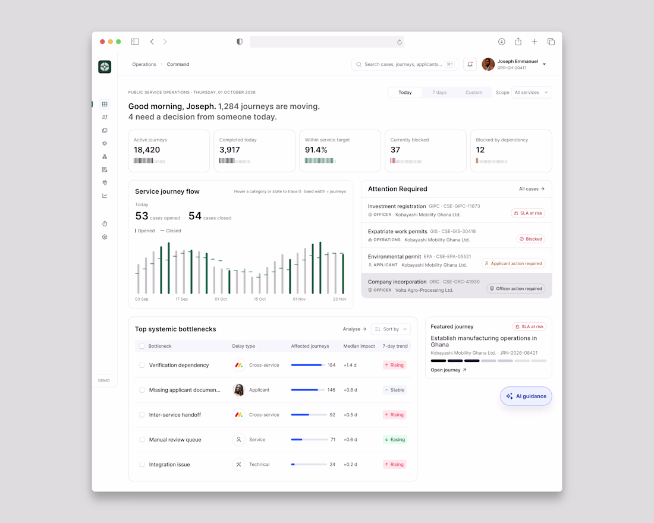Viewport: 654px width, 523px height.
Task: Click the green app logo
Action: pyautogui.click(x=105, y=67)
